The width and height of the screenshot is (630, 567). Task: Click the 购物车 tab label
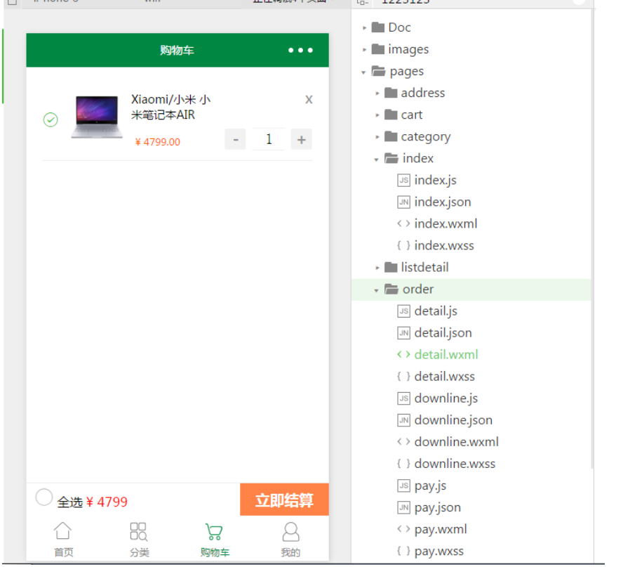tap(215, 552)
